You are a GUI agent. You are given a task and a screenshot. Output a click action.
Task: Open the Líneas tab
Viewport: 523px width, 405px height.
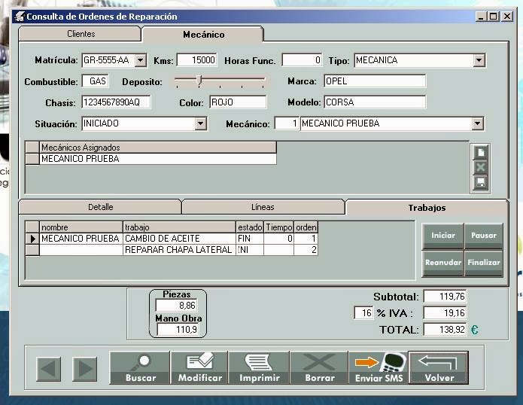263,207
